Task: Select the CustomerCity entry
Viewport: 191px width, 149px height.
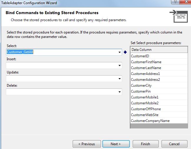Action: point(159,86)
